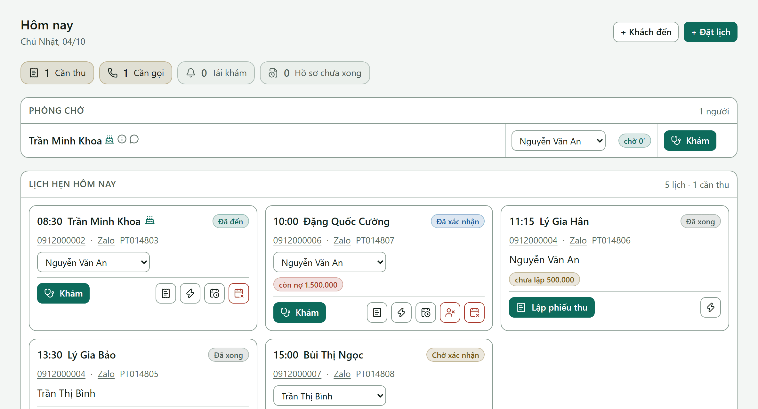The height and width of the screenshot is (409, 758).
Task: Click the chờ 0′ waiting time badge
Action: (635, 141)
